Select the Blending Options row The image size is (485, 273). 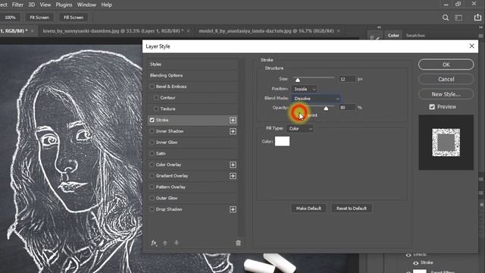pos(192,75)
